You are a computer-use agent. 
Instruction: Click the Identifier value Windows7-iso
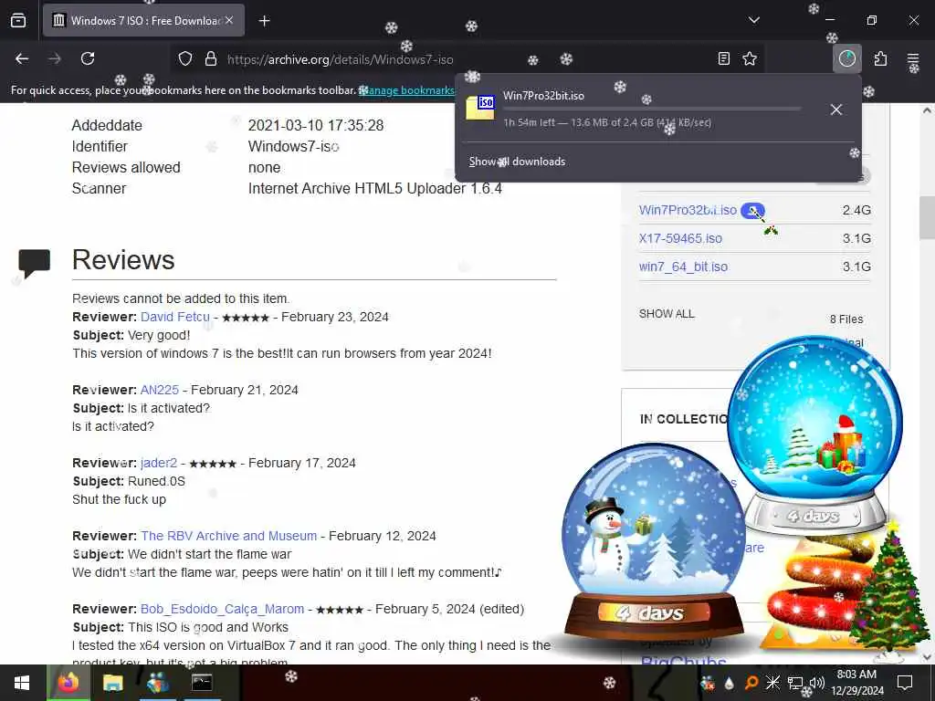[293, 147]
